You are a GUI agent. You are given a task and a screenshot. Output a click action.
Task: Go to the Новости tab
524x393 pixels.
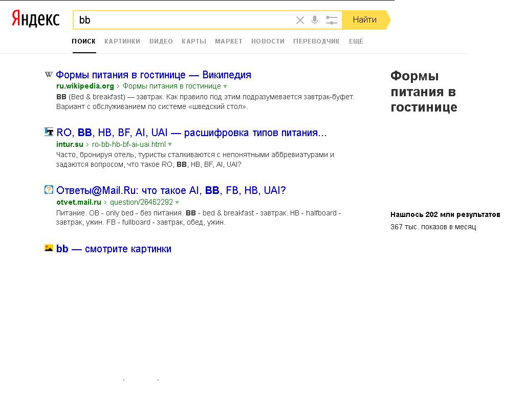268,41
